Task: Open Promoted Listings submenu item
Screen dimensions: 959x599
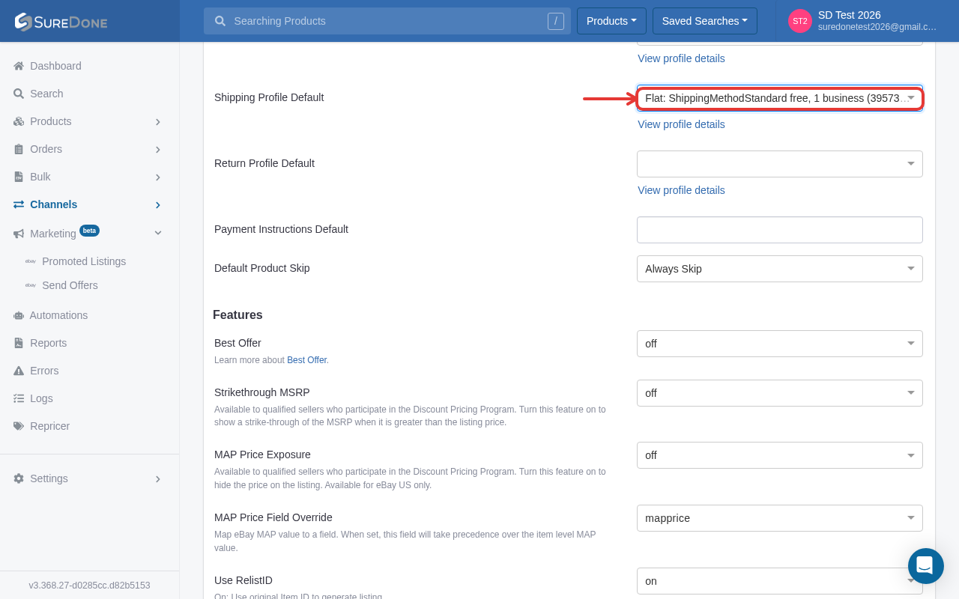Action: (x=84, y=261)
